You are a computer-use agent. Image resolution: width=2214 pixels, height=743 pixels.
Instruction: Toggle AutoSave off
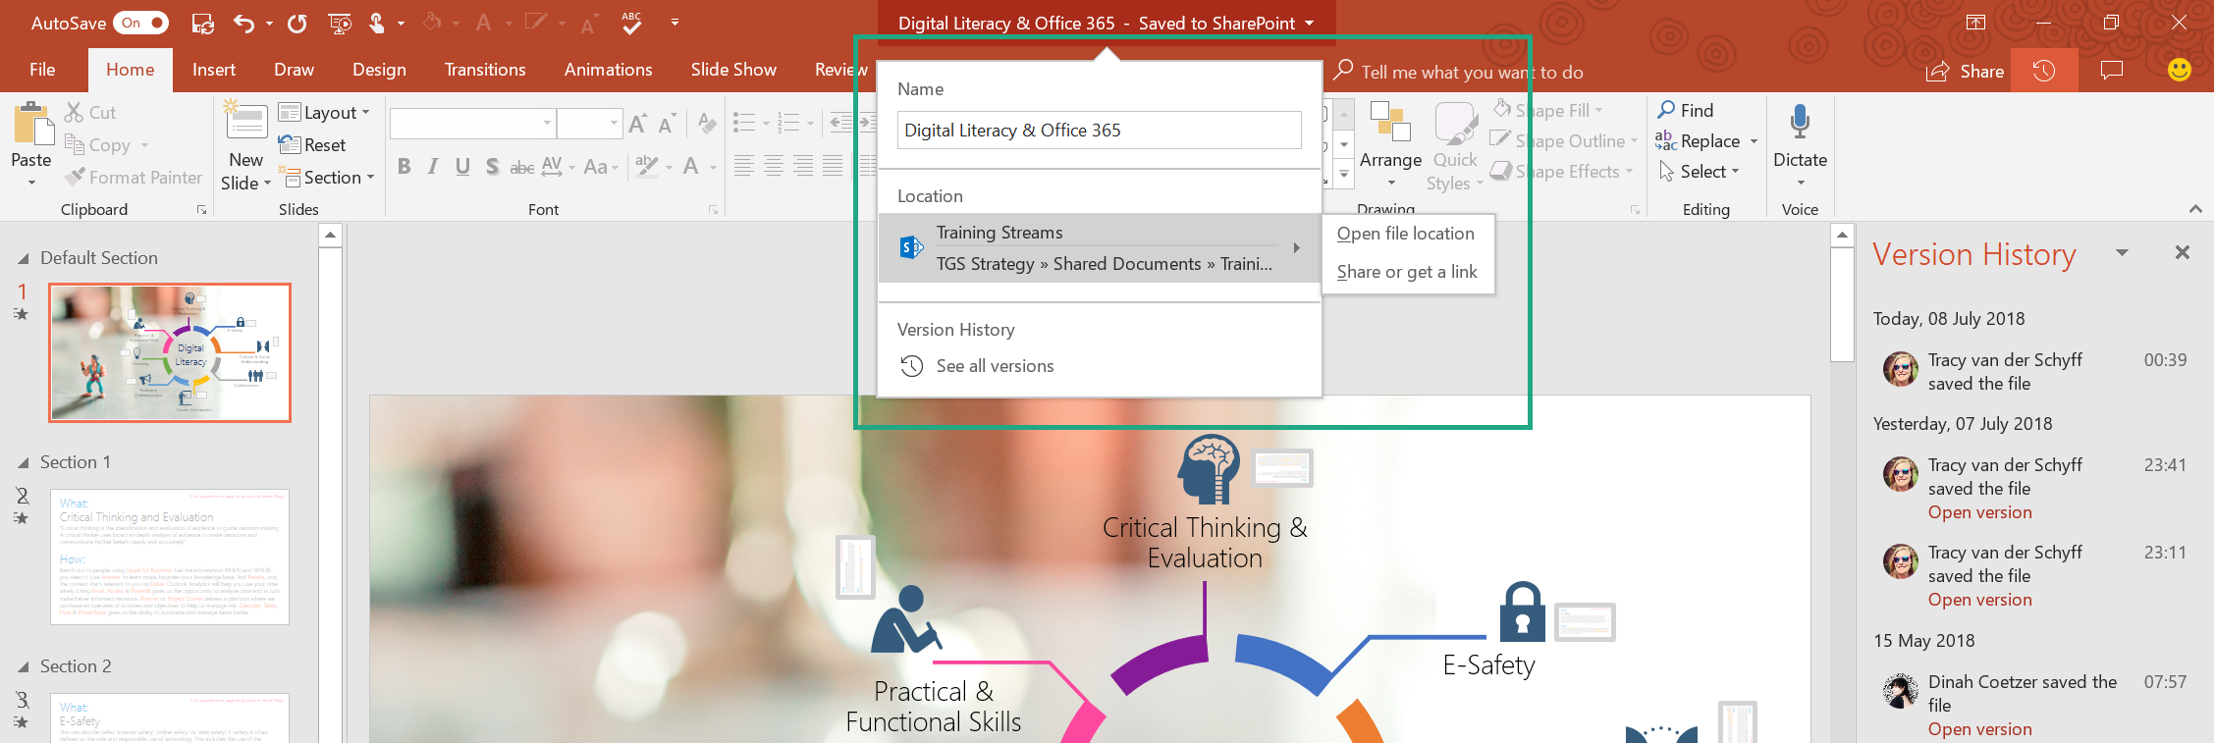141,23
